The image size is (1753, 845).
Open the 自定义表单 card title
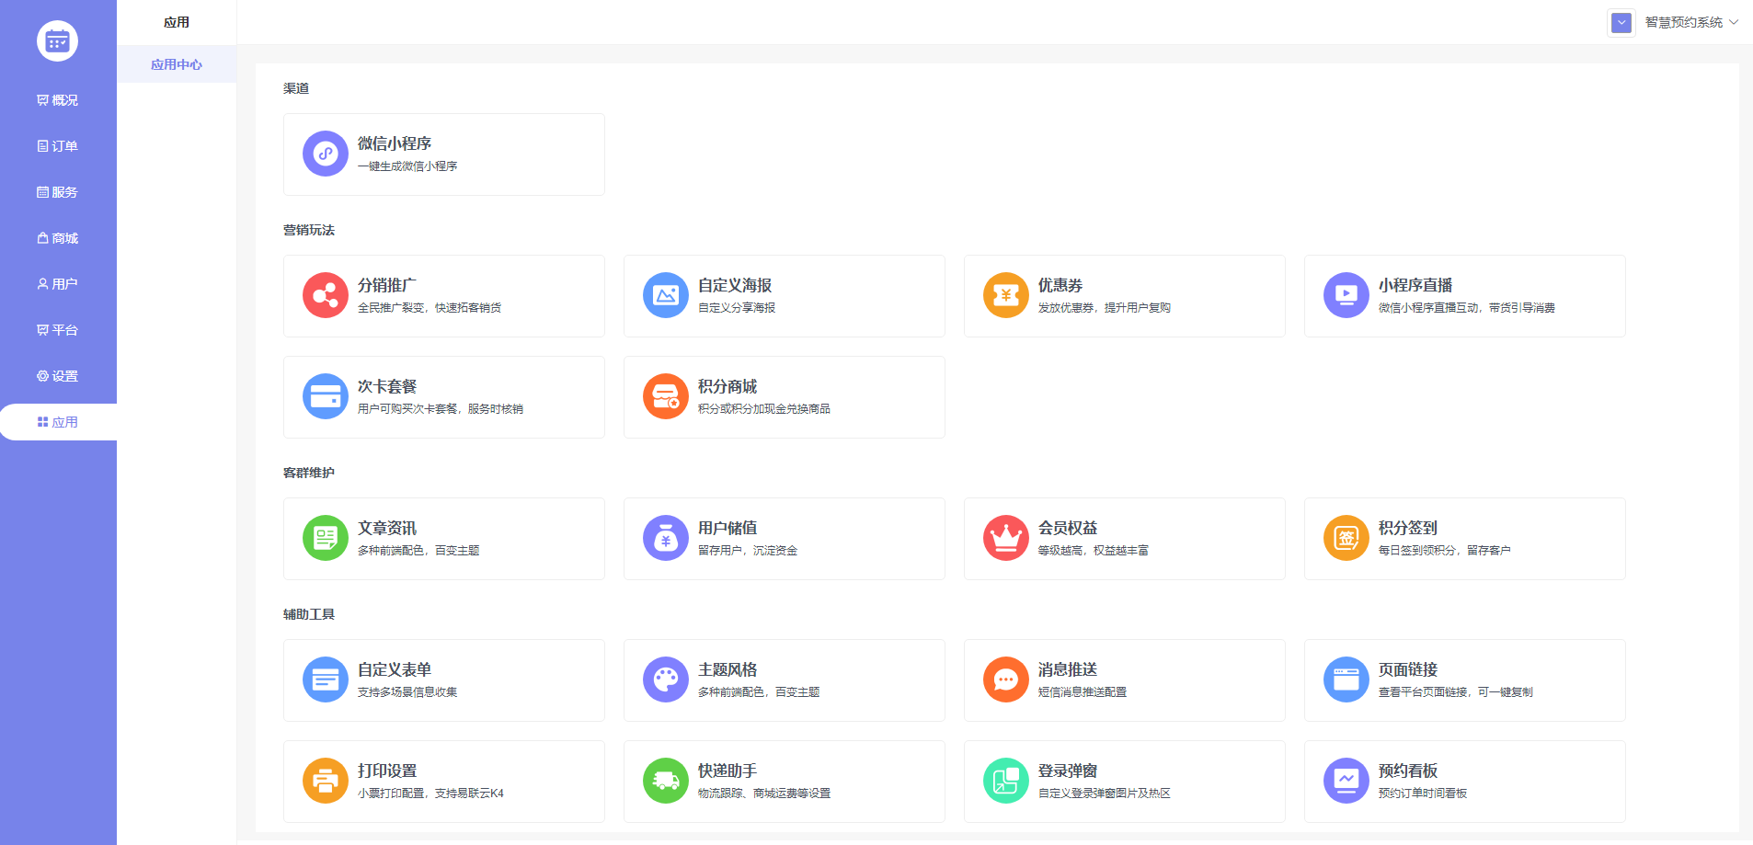pos(395,669)
